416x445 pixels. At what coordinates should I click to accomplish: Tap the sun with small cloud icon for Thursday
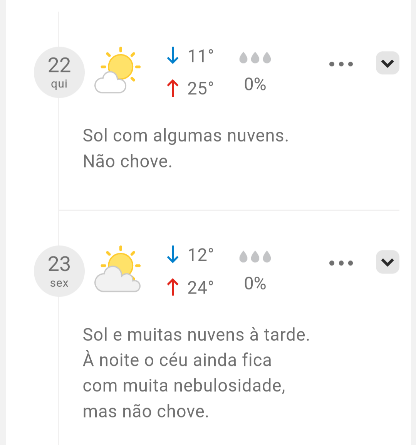(117, 70)
